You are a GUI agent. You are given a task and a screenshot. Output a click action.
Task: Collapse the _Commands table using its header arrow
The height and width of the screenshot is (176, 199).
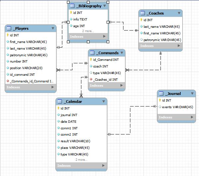coord(122,53)
